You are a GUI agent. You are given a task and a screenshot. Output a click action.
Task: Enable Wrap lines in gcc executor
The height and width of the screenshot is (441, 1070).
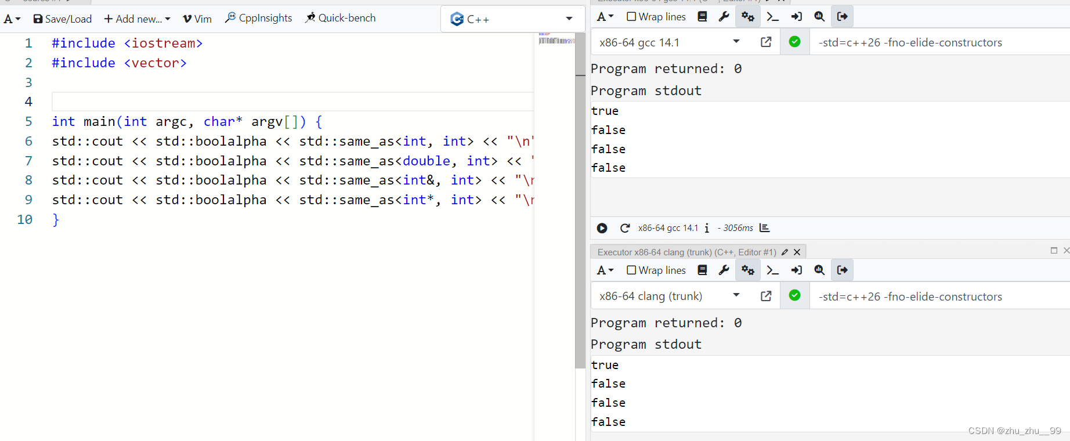tap(656, 17)
